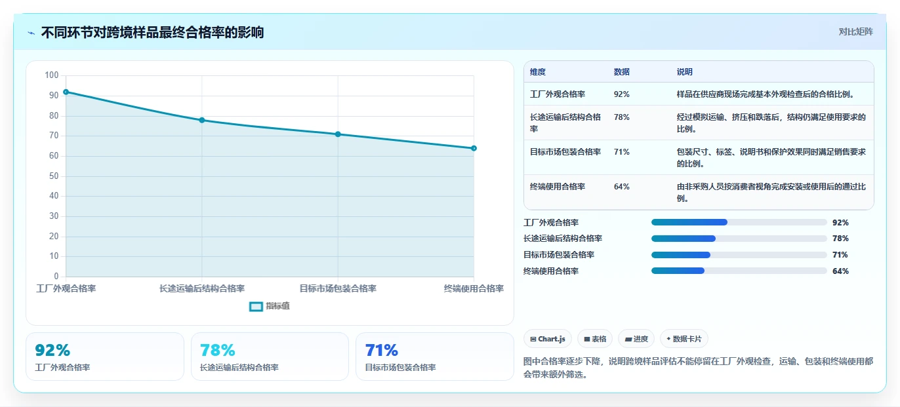Click the 64% label beside the last progress bar
The height and width of the screenshot is (407, 900).
(x=840, y=271)
